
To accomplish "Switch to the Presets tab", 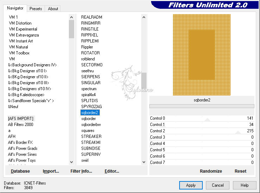I will pyautogui.click(x=35, y=9).
